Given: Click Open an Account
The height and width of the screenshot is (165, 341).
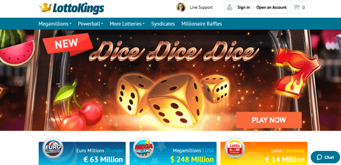Looking at the screenshot, I should click(271, 7).
